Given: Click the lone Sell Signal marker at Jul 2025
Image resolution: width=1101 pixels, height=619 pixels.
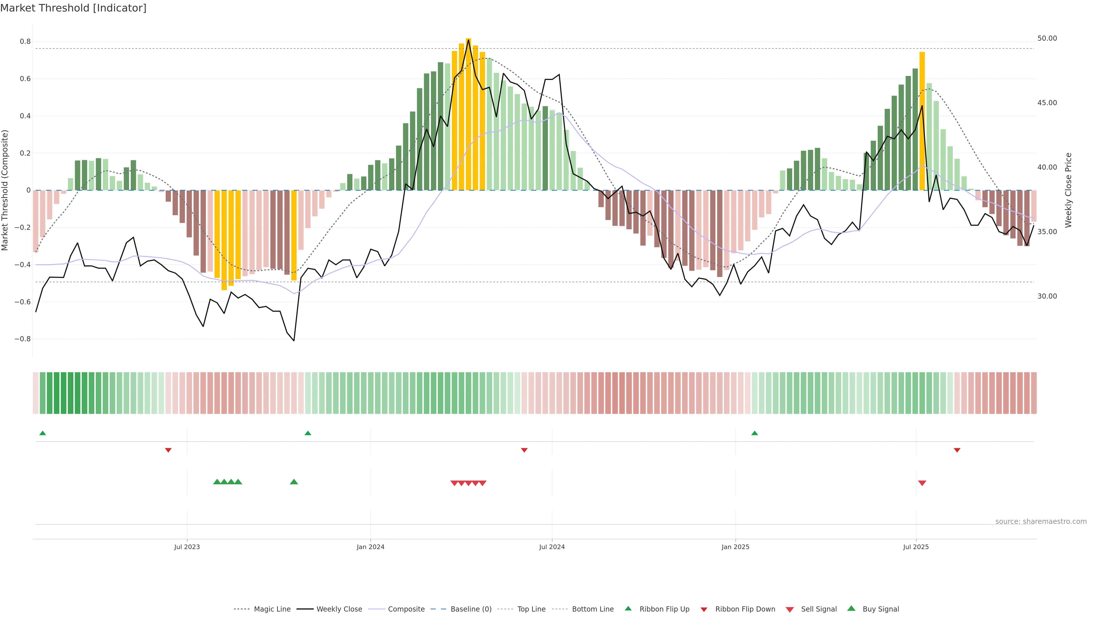Looking at the screenshot, I should (x=922, y=483).
